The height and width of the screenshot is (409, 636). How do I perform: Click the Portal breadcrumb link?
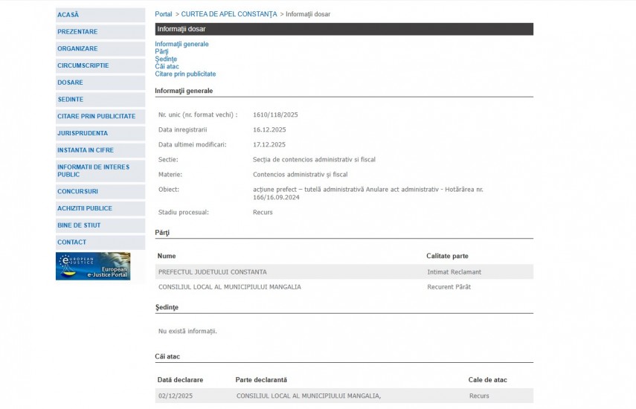(x=163, y=14)
